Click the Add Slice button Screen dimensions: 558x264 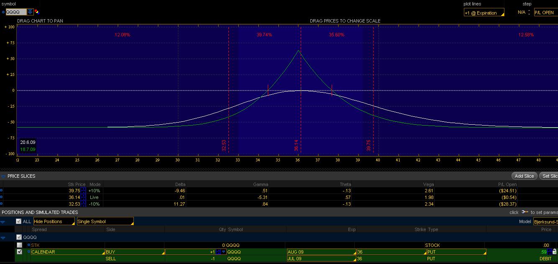click(524, 176)
